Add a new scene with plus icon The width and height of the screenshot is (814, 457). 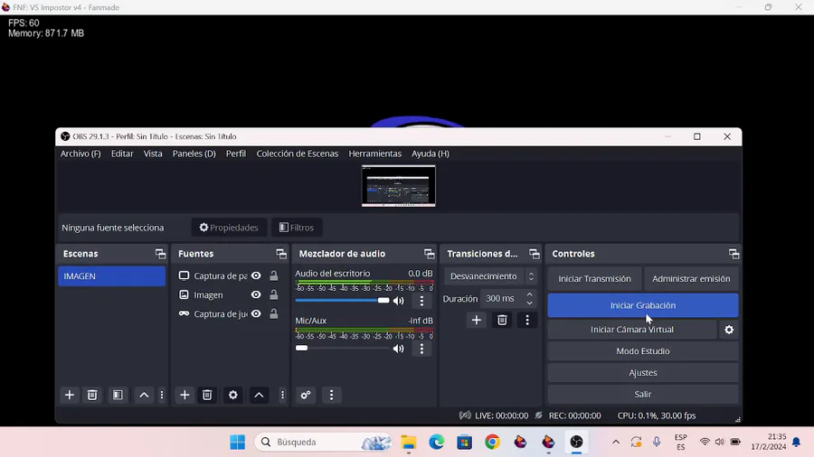[69, 395]
